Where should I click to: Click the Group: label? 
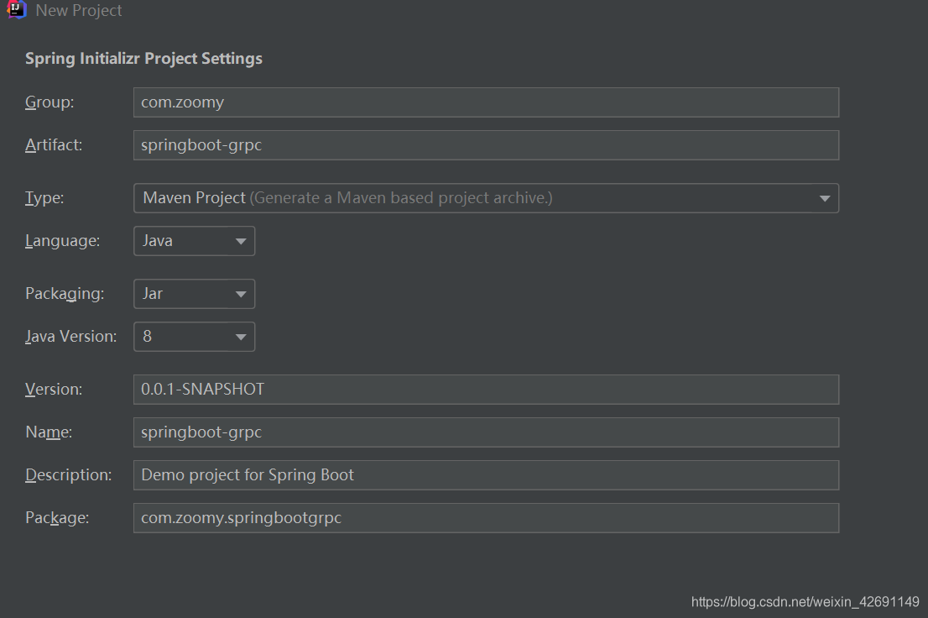(50, 102)
